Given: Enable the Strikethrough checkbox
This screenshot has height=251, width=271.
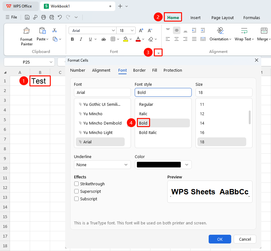Looking at the screenshot, I should click(x=76, y=184).
